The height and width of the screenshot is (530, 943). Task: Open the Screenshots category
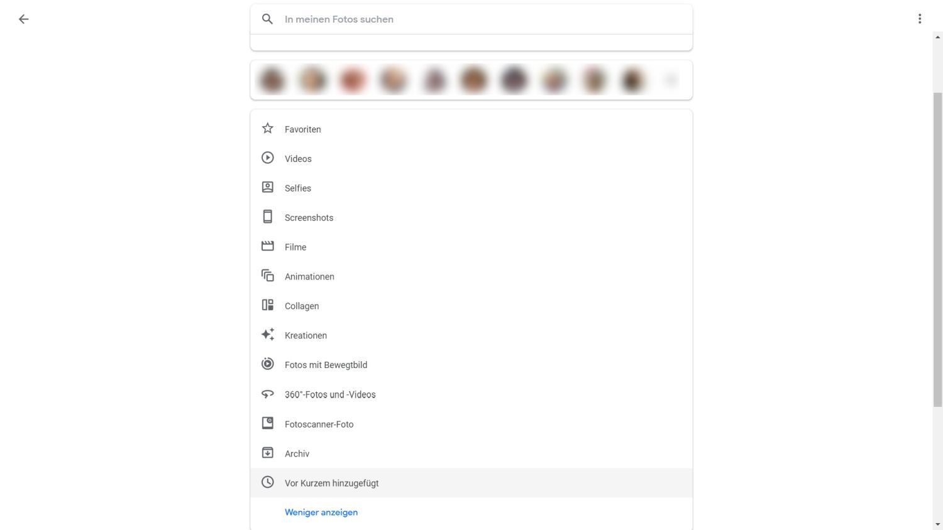[x=309, y=218]
